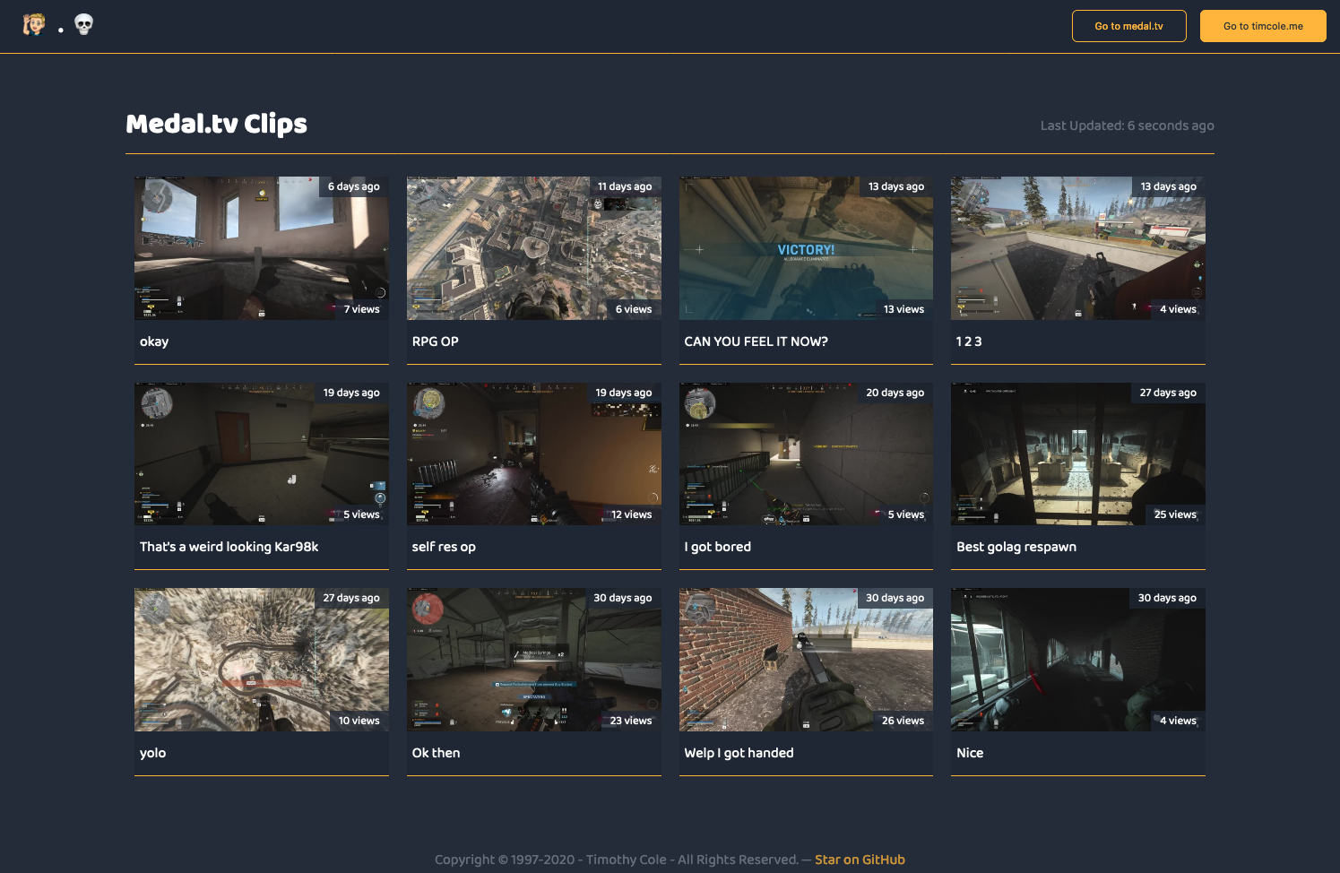Viewport: 1340px width, 873px height.
Task: Click the Last Updated timestamp text
Action: click(x=1127, y=125)
